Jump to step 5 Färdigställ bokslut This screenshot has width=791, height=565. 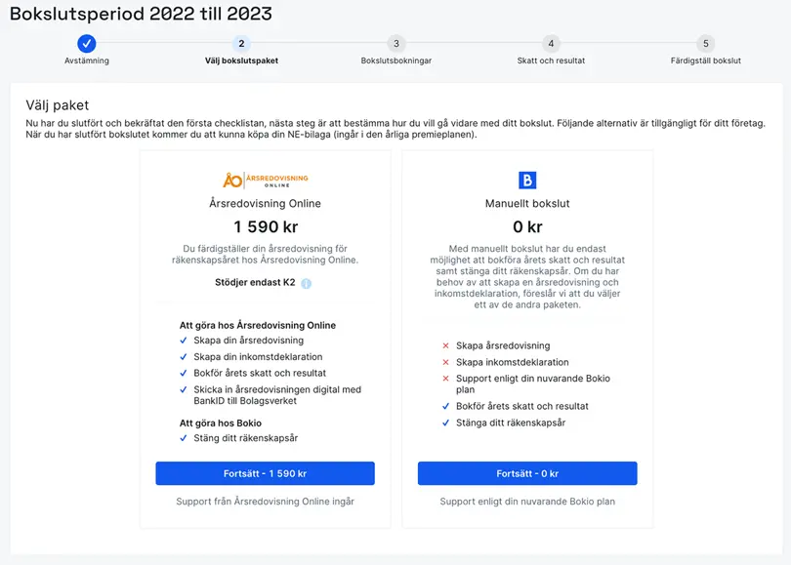(x=706, y=44)
